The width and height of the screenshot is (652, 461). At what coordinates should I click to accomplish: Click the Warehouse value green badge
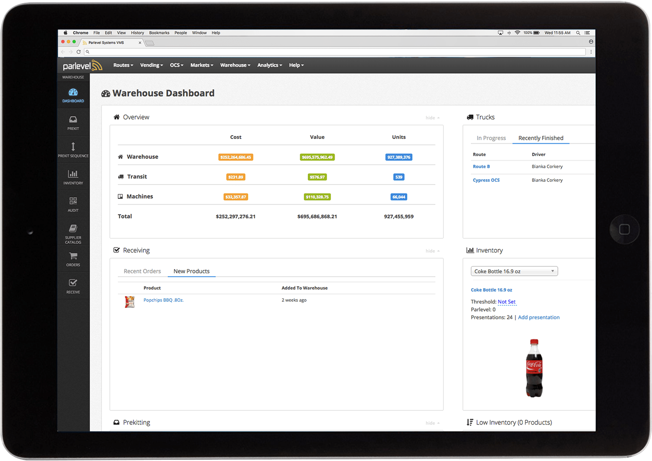click(x=317, y=157)
